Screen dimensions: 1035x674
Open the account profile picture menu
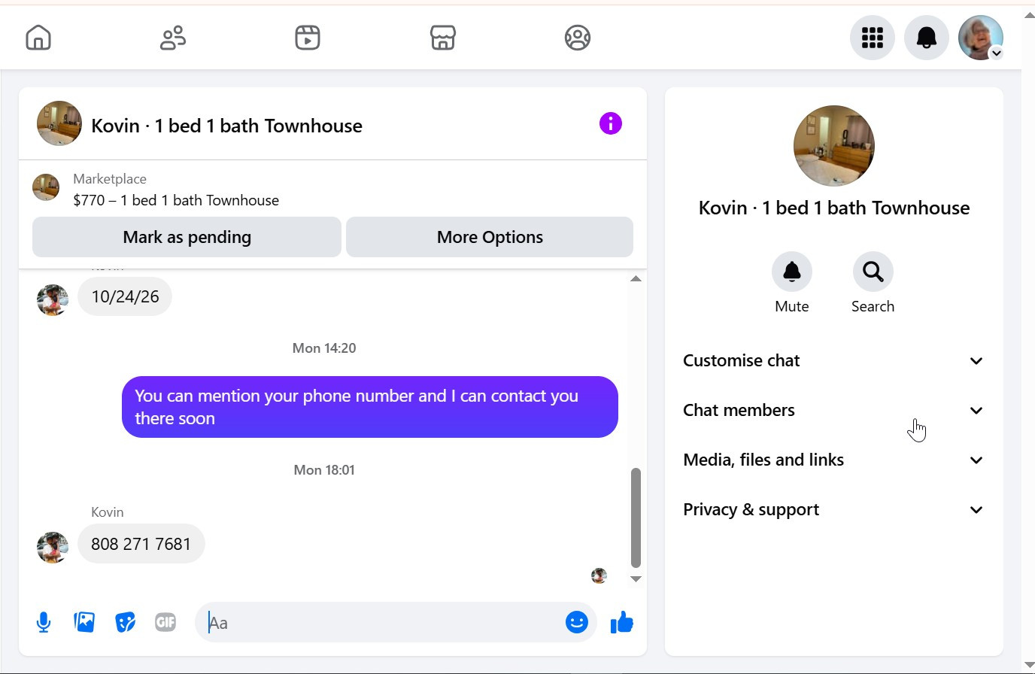[981, 38]
